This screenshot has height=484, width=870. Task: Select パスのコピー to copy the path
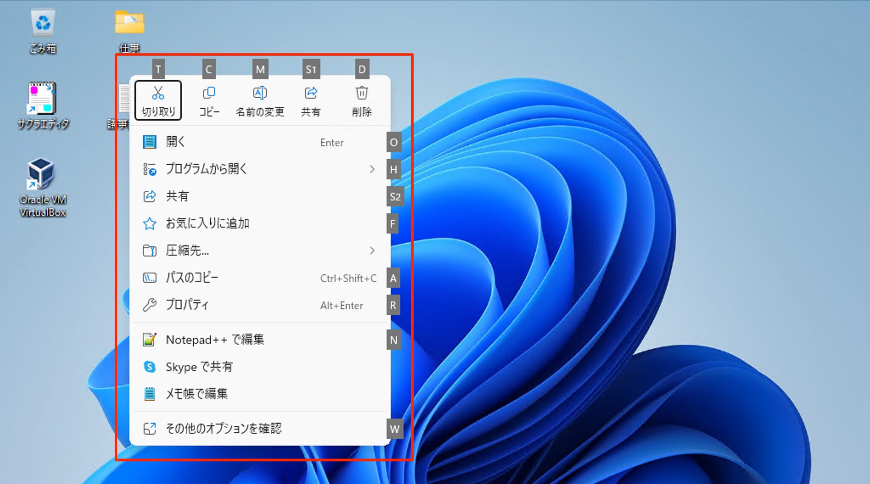[192, 278]
